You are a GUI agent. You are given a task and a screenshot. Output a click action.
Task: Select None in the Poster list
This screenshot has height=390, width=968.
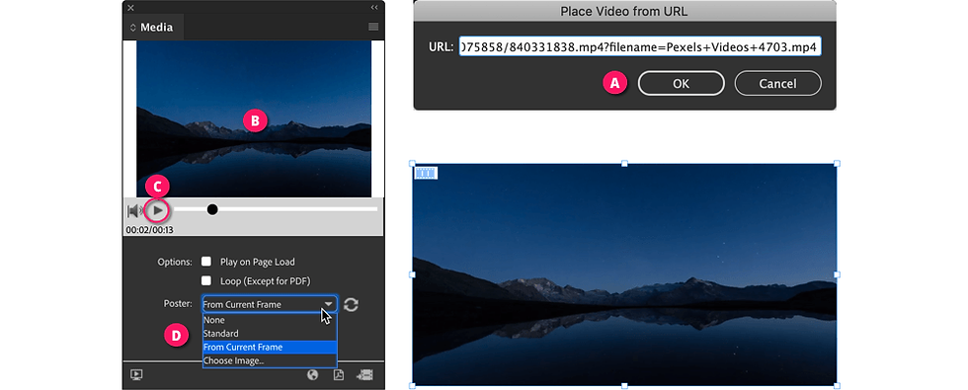click(x=270, y=320)
